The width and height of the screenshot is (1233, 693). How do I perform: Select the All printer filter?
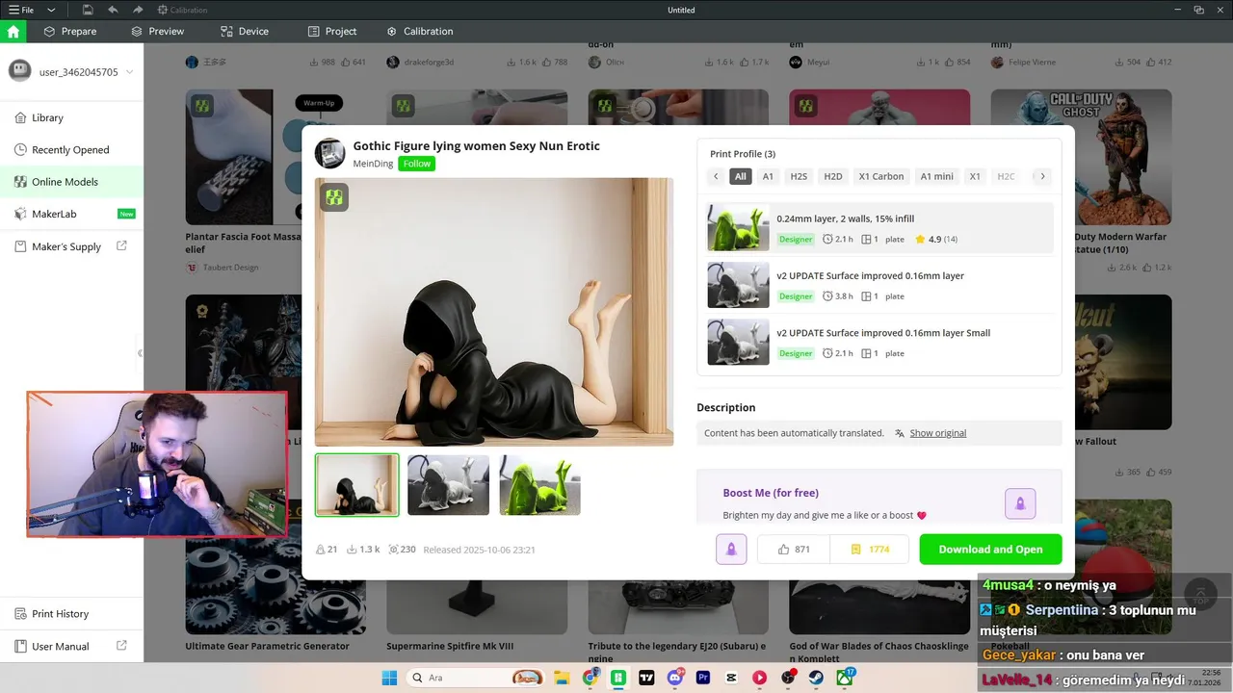[740, 176]
